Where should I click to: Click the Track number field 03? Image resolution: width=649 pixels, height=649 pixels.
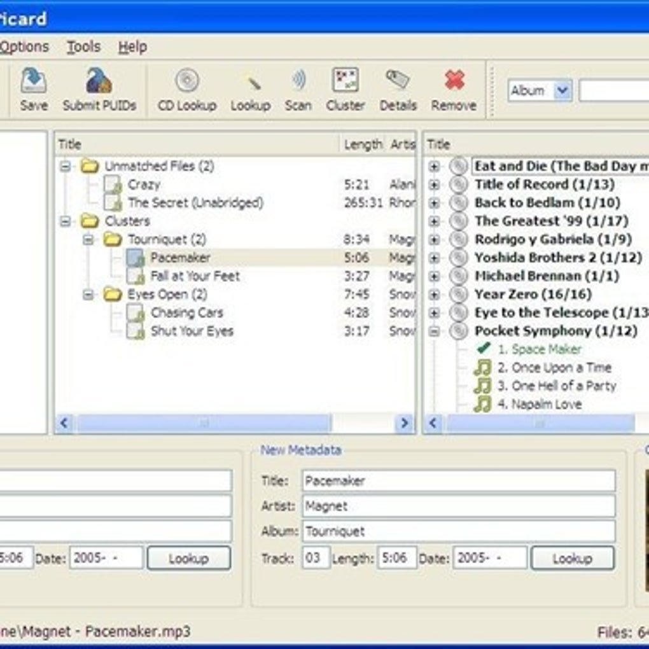click(316, 558)
